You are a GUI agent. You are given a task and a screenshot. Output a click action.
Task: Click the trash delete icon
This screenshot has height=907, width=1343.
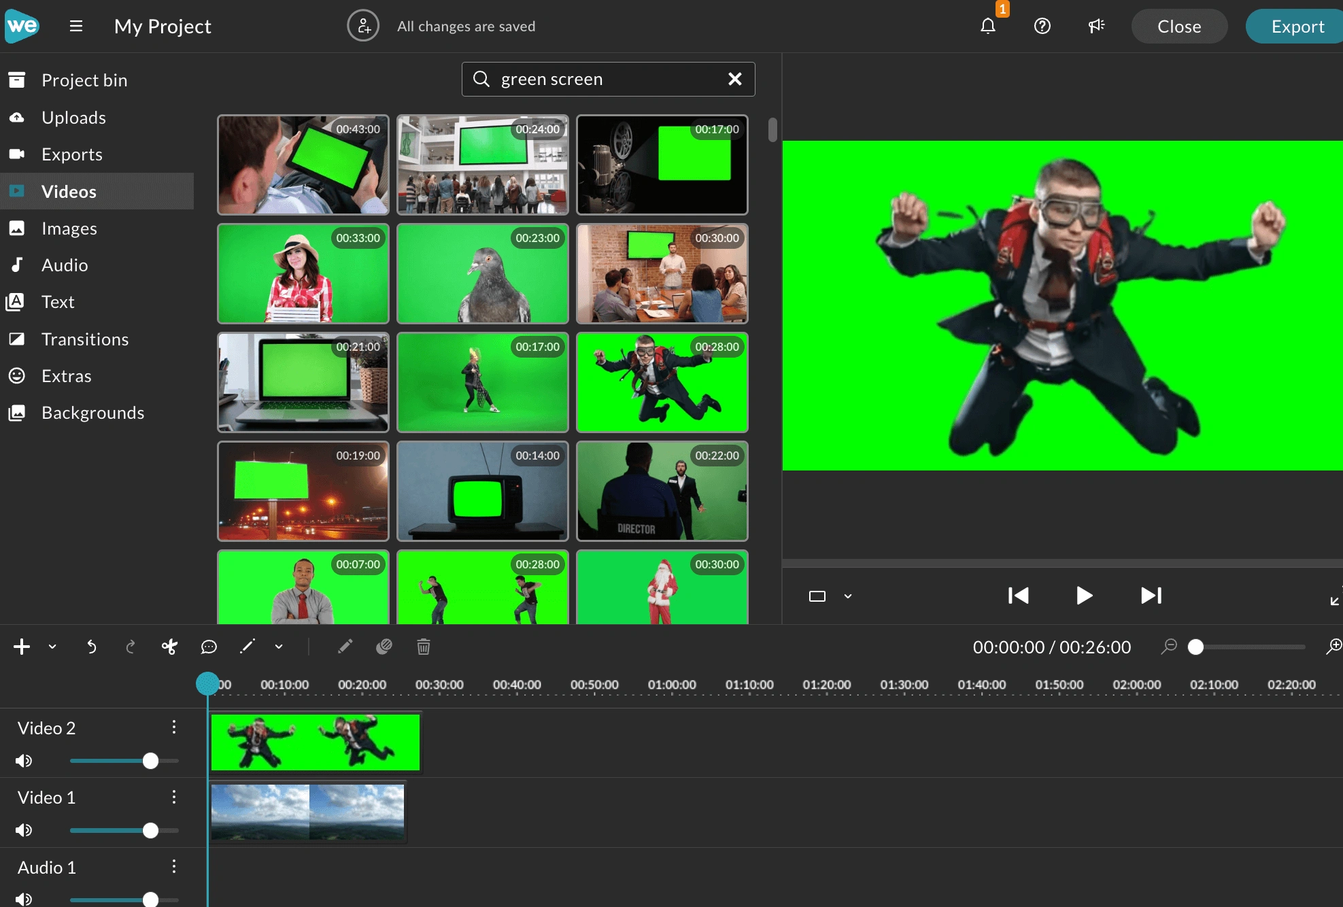pyautogui.click(x=423, y=647)
